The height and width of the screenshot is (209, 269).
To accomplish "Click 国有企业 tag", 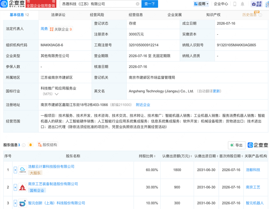I will pyautogui.click(x=37, y=191).
